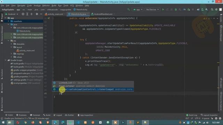The height and width of the screenshot is (125, 223).
Task: Open Windows Start button
Action: pyautogui.click(x=3, y=123)
